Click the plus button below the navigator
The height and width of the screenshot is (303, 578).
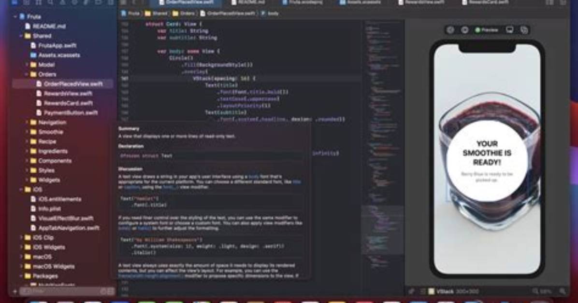(15, 291)
